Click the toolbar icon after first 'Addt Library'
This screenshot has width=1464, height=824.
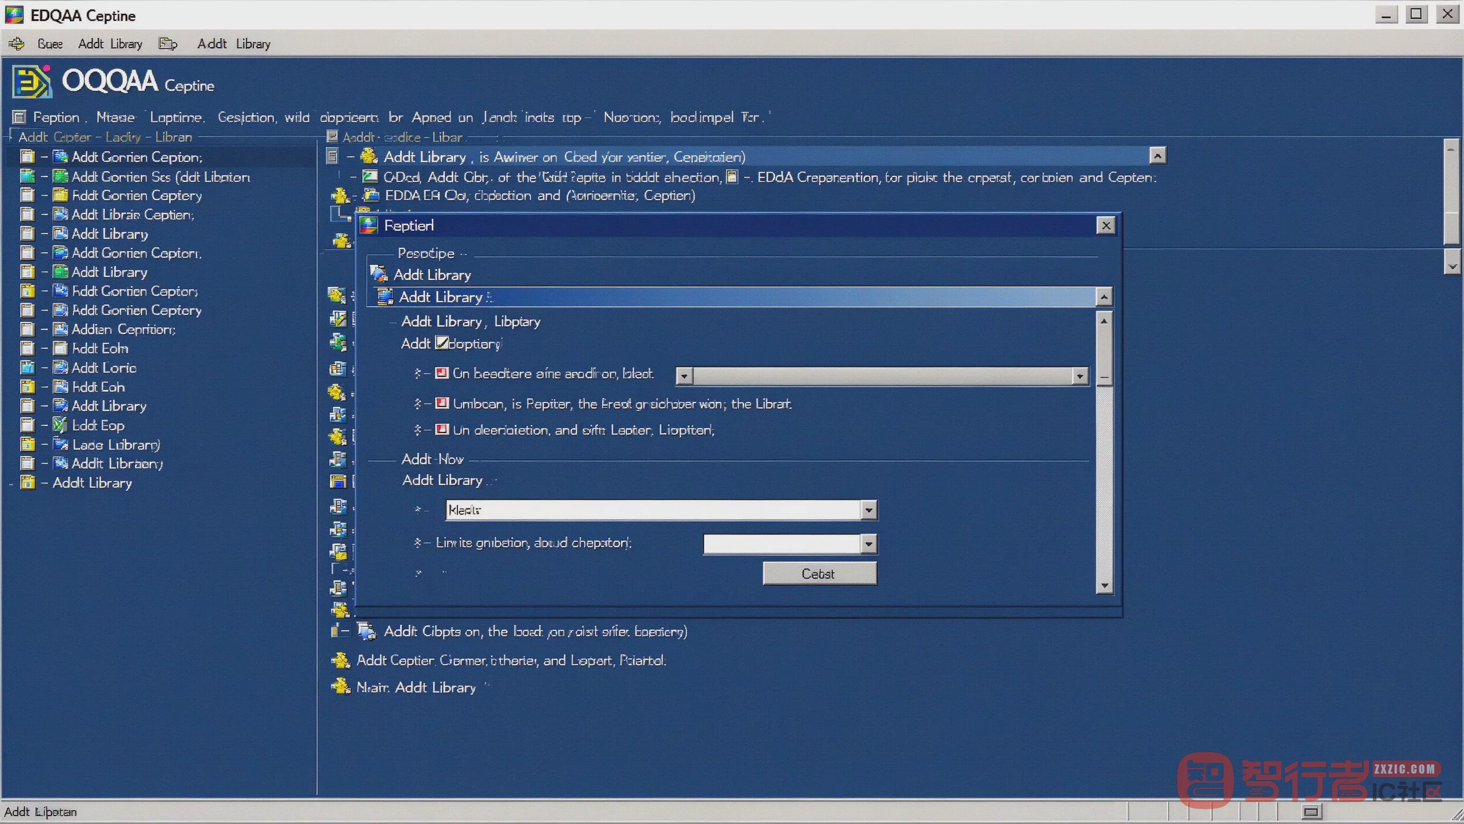pos(168,44)
